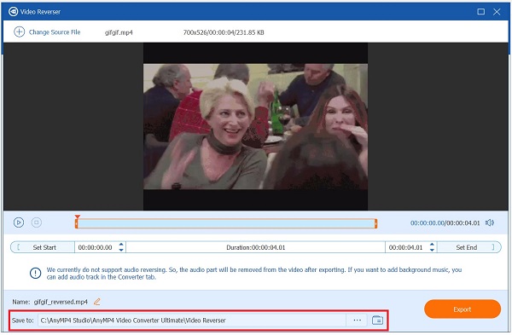Screen dimensions: 512x335
Task: Click the Change Source File plus icon
Action: pos(19,32)
